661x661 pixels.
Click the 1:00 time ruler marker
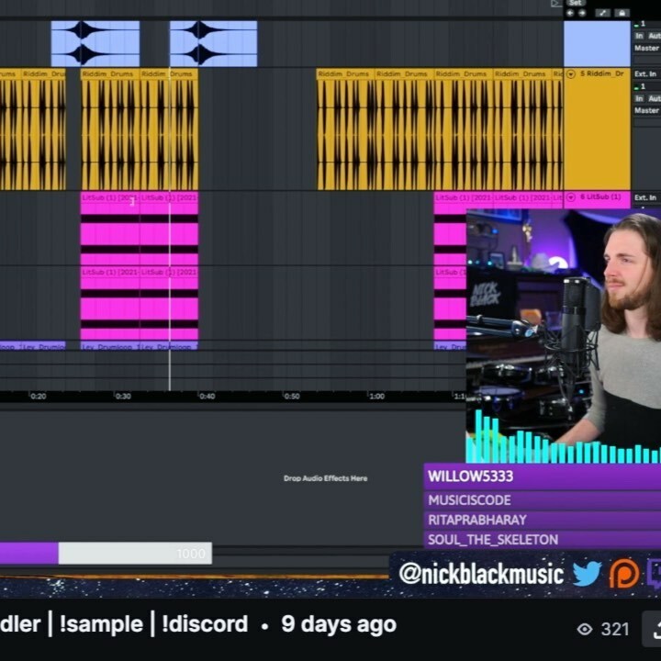pos(376,397)
